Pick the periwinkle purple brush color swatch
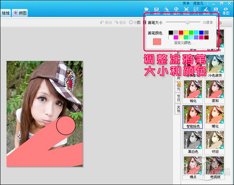The image size is (234, 185). 196,37
